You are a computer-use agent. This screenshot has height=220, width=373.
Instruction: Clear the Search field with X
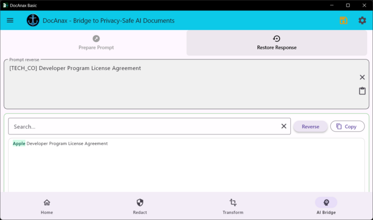click(x=284, y=126)
